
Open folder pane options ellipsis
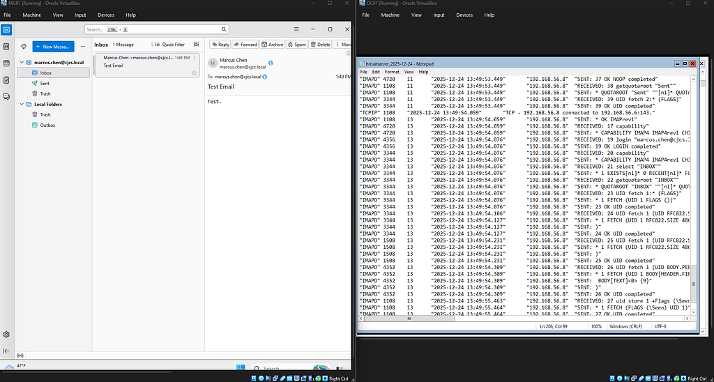click(x=82, y=47)
